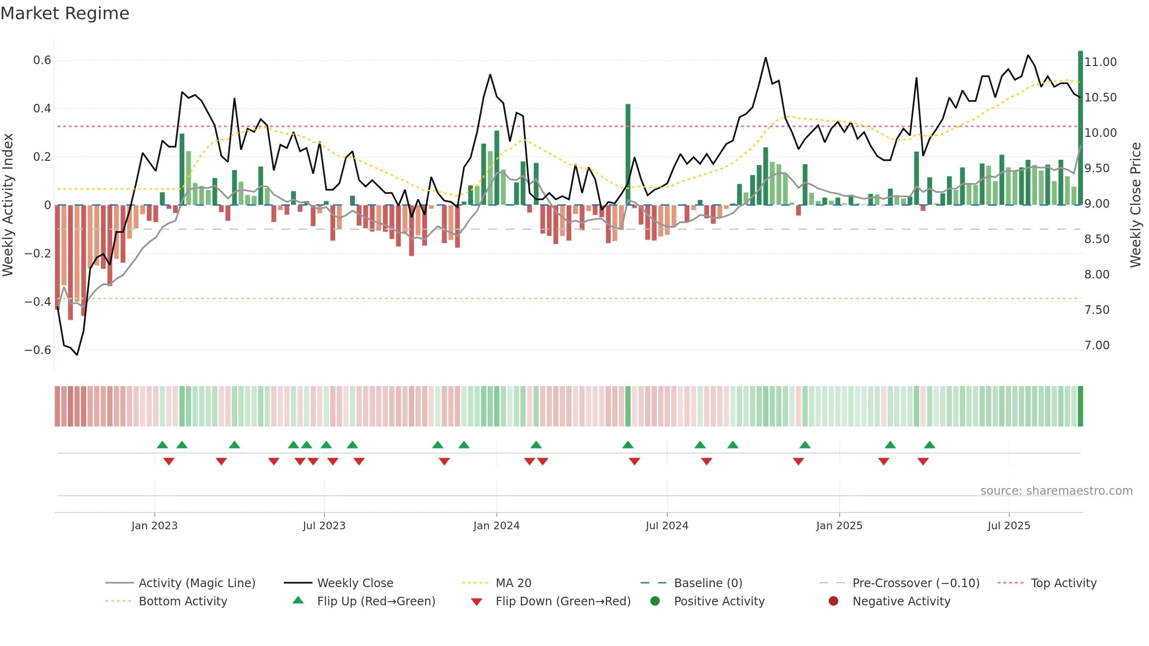Select the tallest green activity bar at far right

[x=1081, y=128]
